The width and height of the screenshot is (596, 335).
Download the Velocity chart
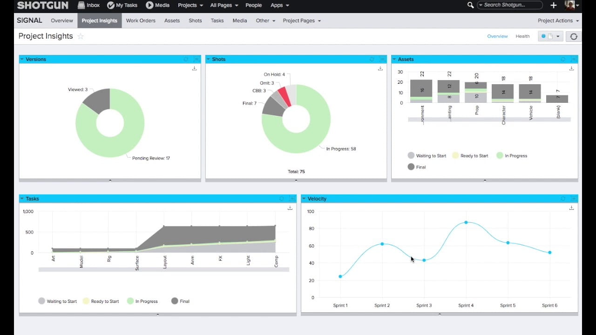[x=571, y=208]
